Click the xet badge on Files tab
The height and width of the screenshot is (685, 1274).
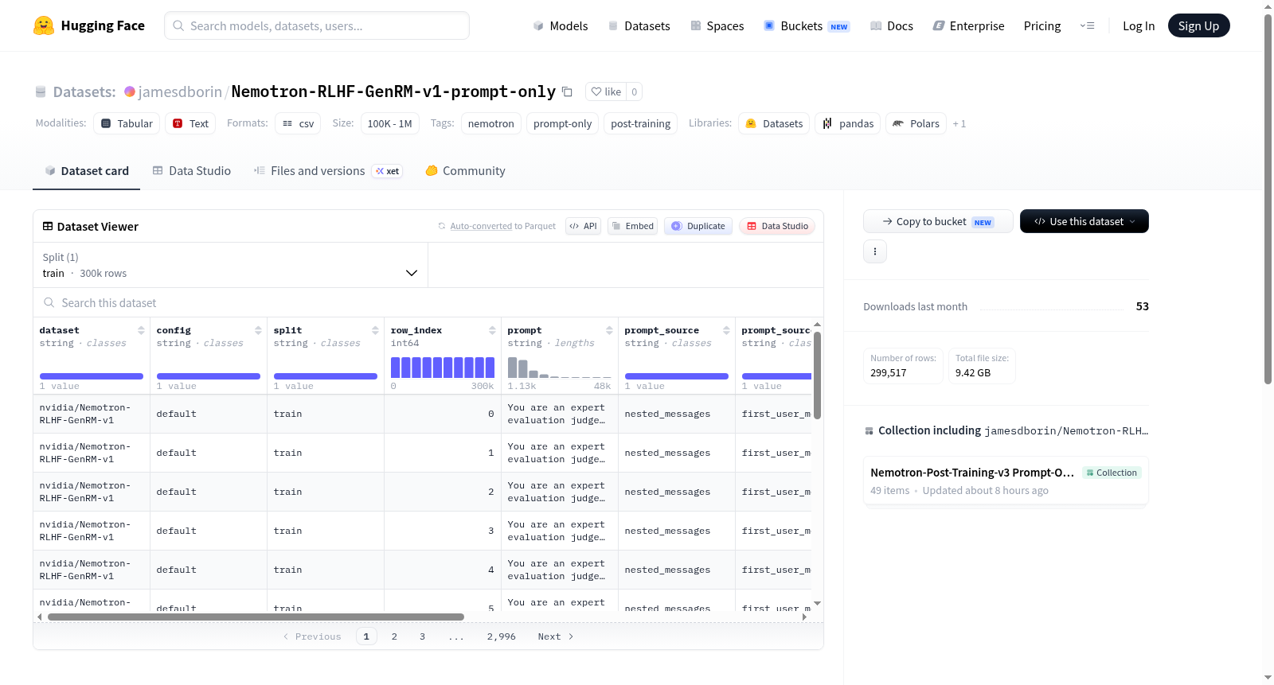click(x=388, y=171)
